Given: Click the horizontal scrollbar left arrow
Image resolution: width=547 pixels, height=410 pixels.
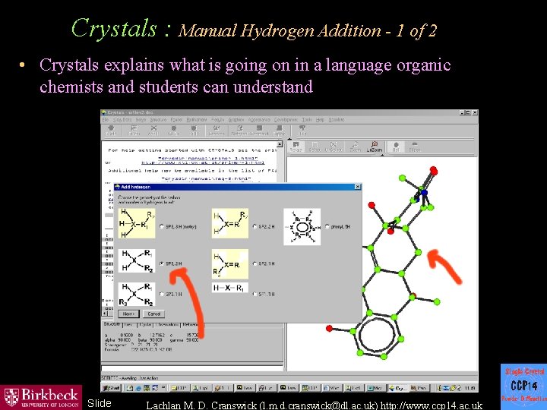Looking at the screenshot, I should click(x=103, y=314).
